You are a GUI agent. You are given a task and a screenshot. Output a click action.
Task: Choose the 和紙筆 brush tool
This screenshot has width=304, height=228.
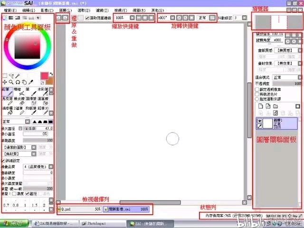(31, 110)
